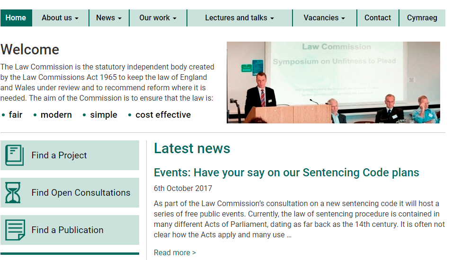Click the Find a Project button
Viewport: 452px width, 260px height.
click(x=70, y=155)
